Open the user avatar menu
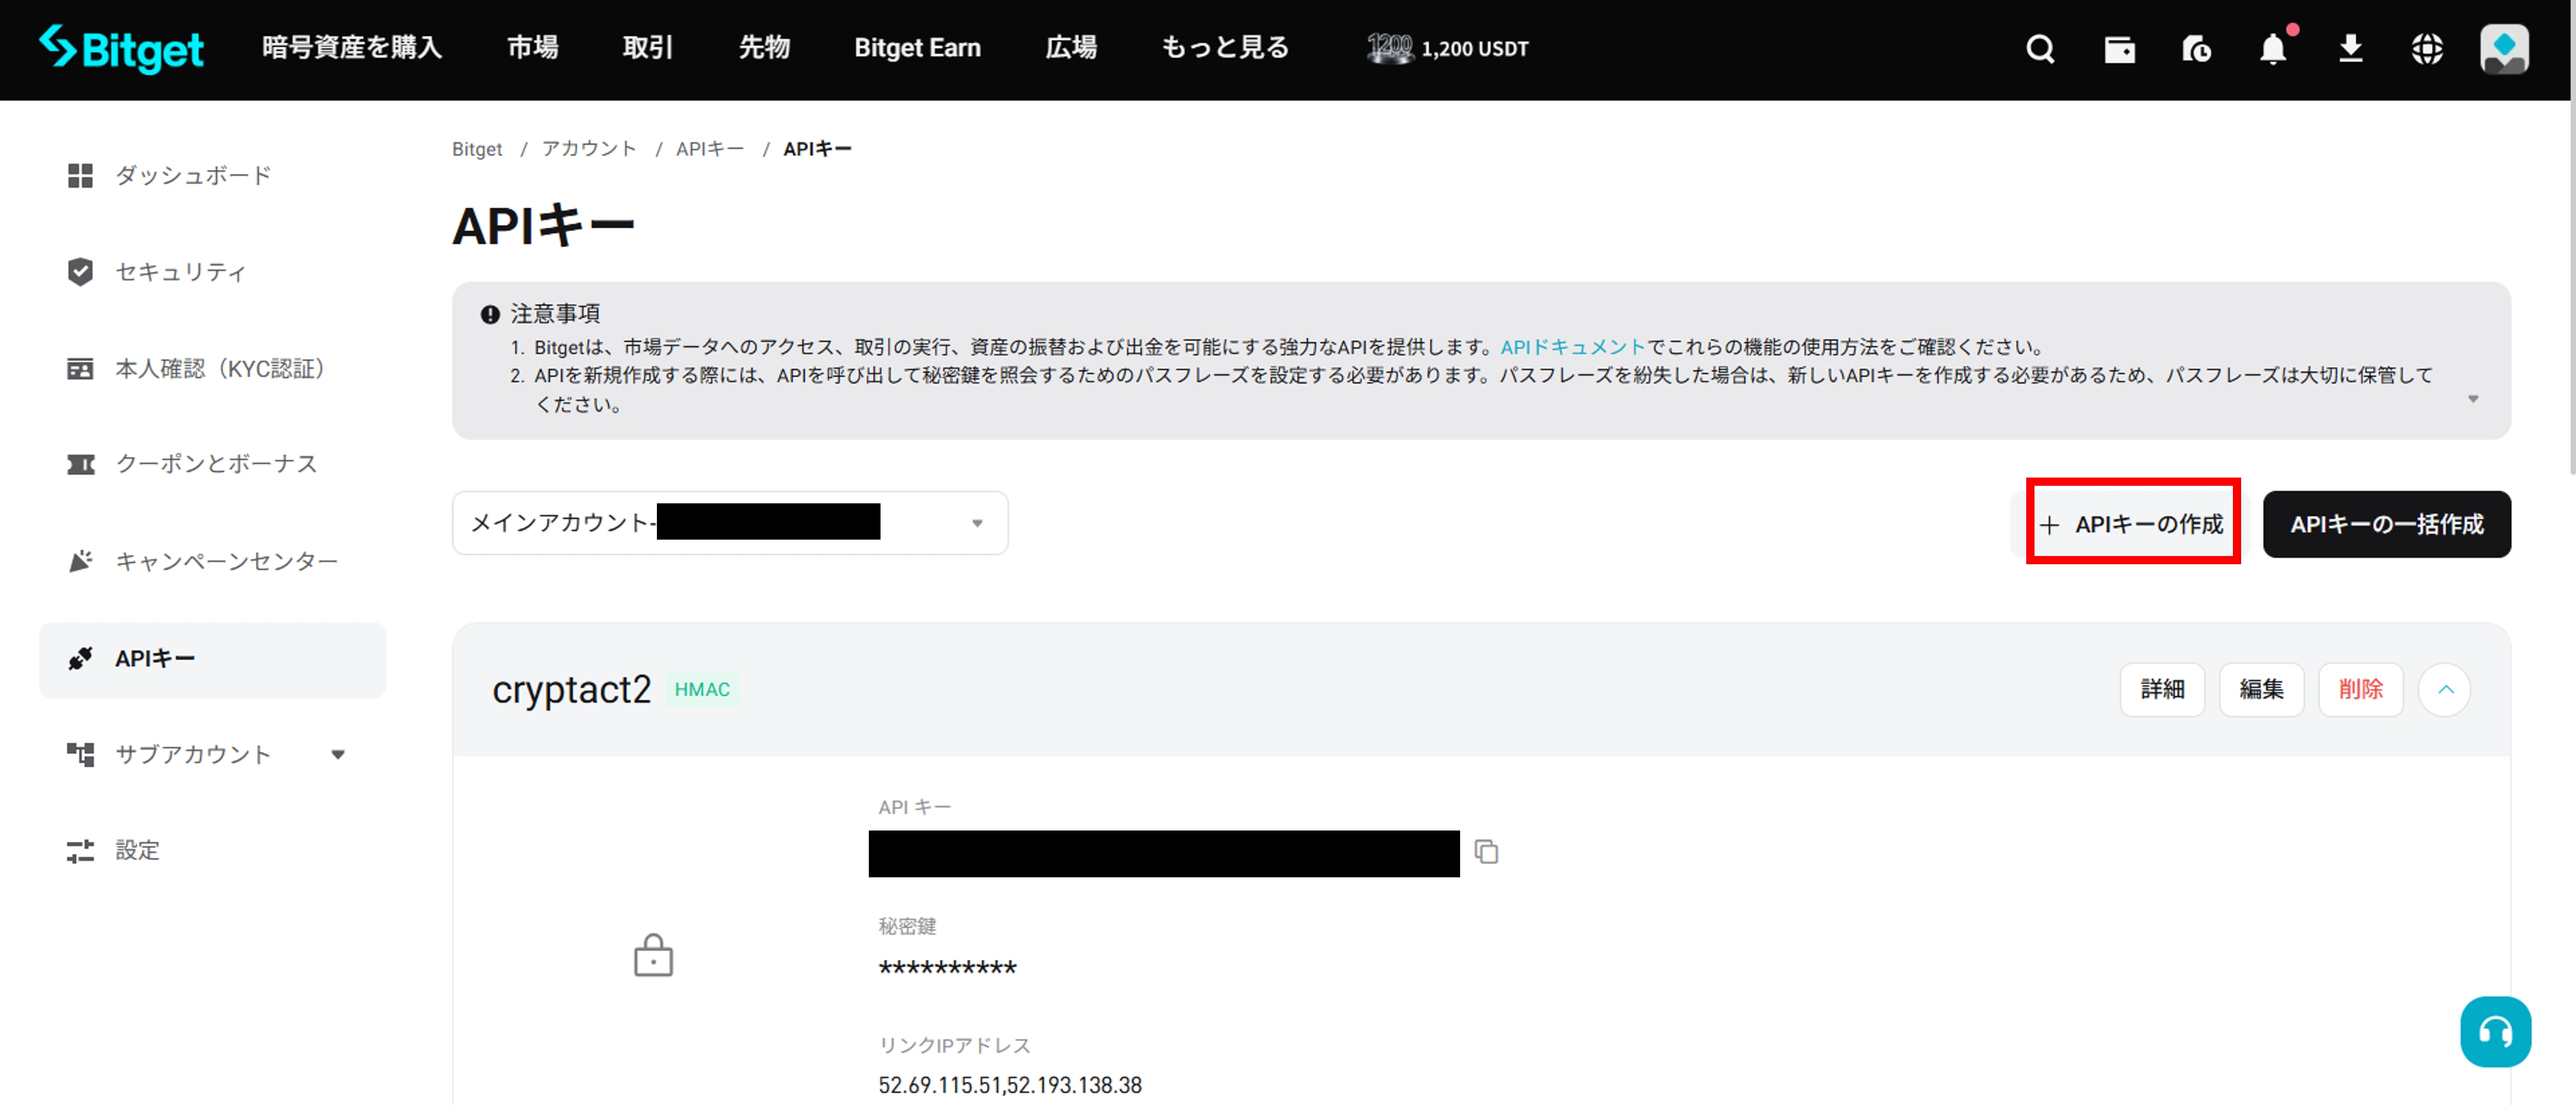Screen dimensions: 2576x1105 coord(2504,49)
